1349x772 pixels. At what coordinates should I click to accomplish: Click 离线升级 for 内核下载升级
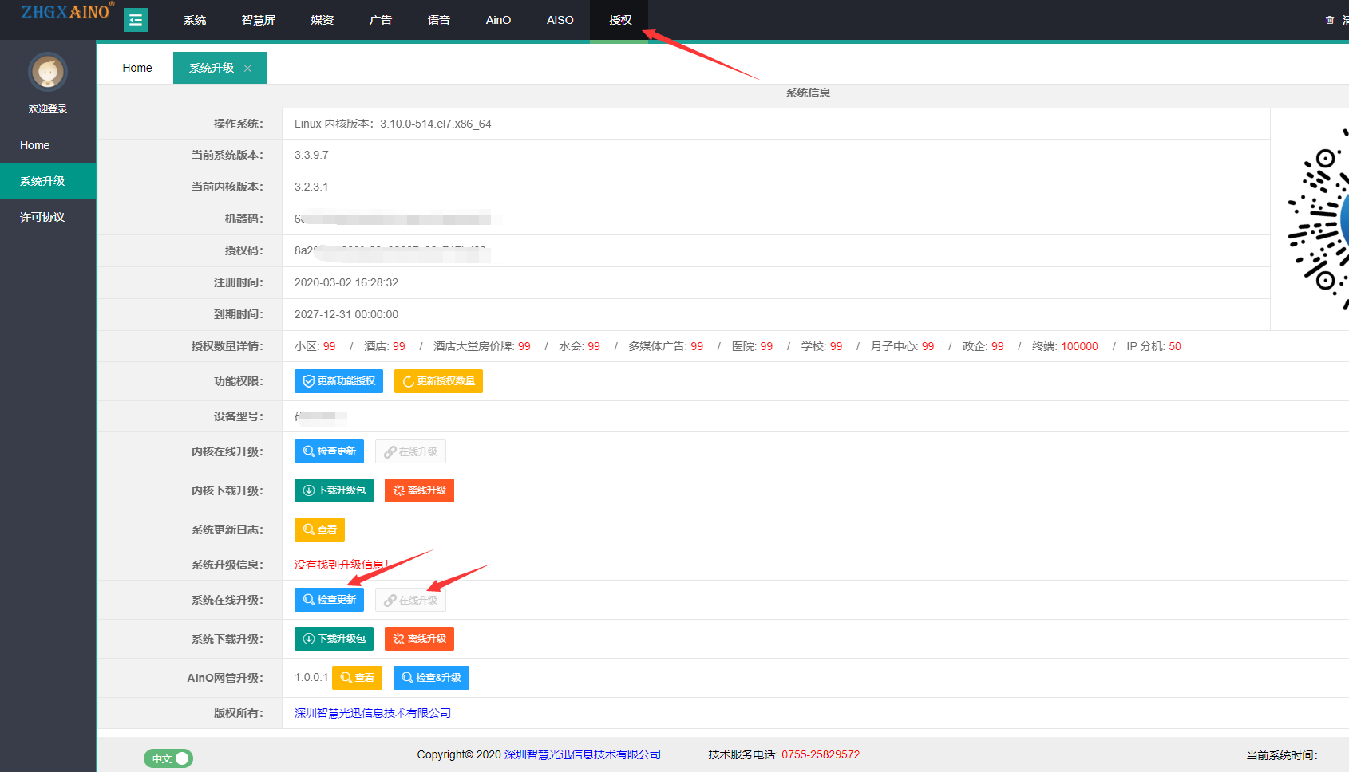pyautogui.click(x=419, y=490)
